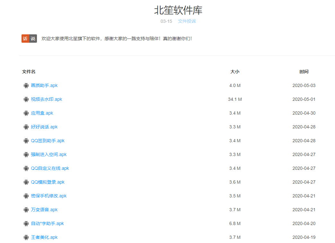The width and height of the screenshot is (335, 243).
Task: Click the 2020-05-03 date
Action: [304, 85]
